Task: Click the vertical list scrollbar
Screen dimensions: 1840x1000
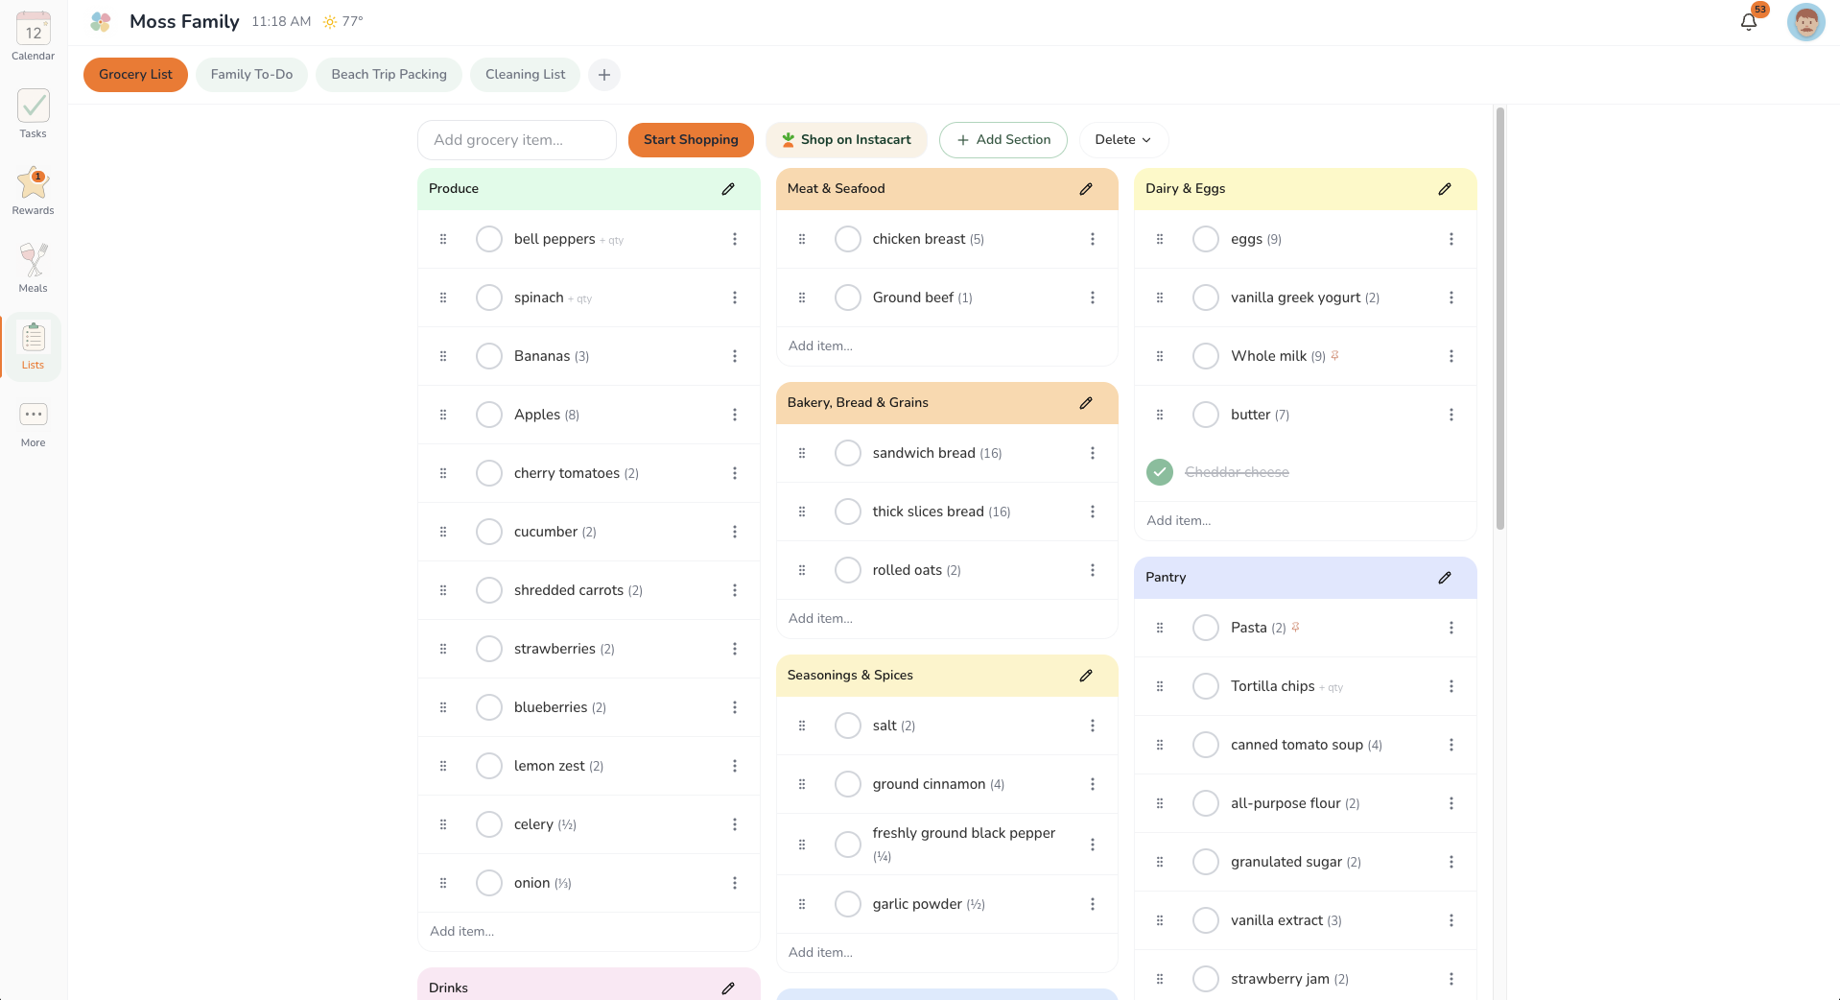Action: 1500,318
